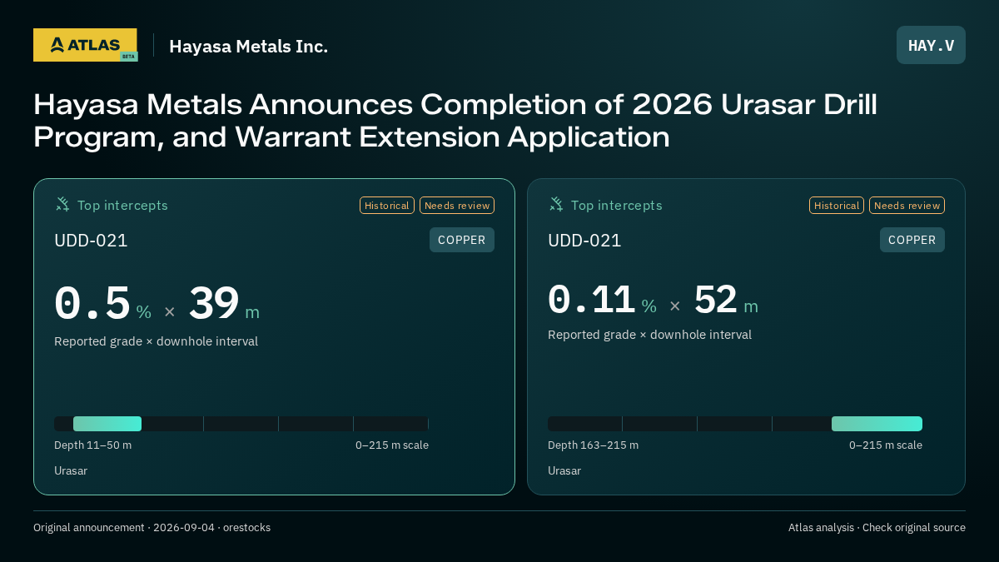Click the depth bar segment for 163–215 m
999x562 pixels.
pyautogui.click(x=877, y=424)
